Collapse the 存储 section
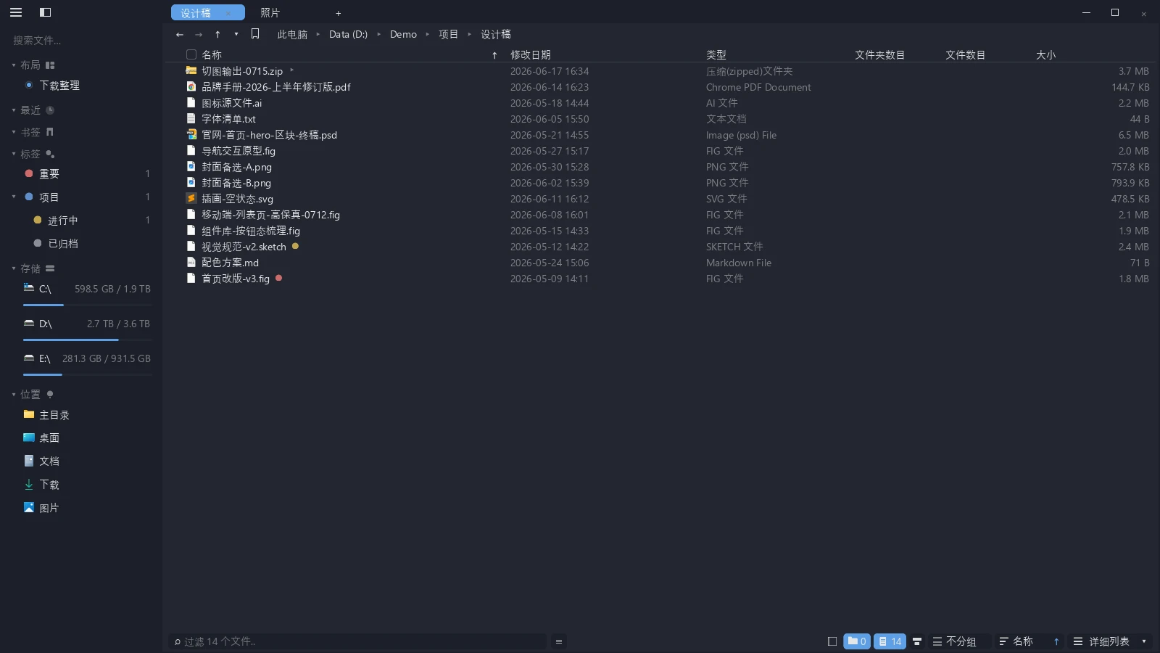1160x653 pixels. (x=14, y=268)
